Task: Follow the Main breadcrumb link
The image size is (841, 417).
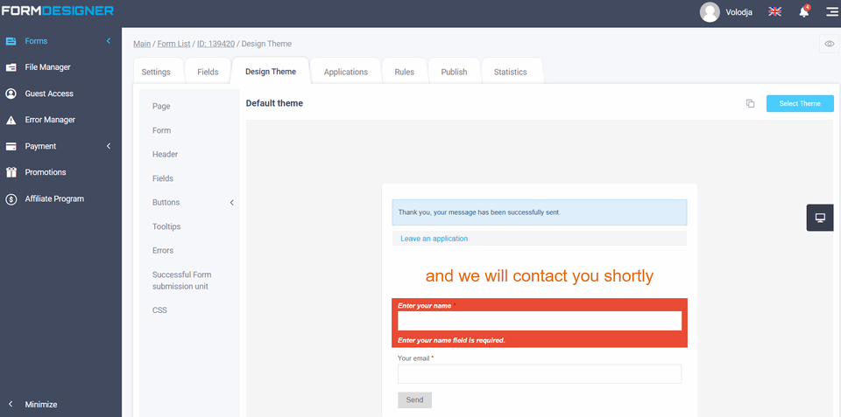Action: tap(142, 44)
